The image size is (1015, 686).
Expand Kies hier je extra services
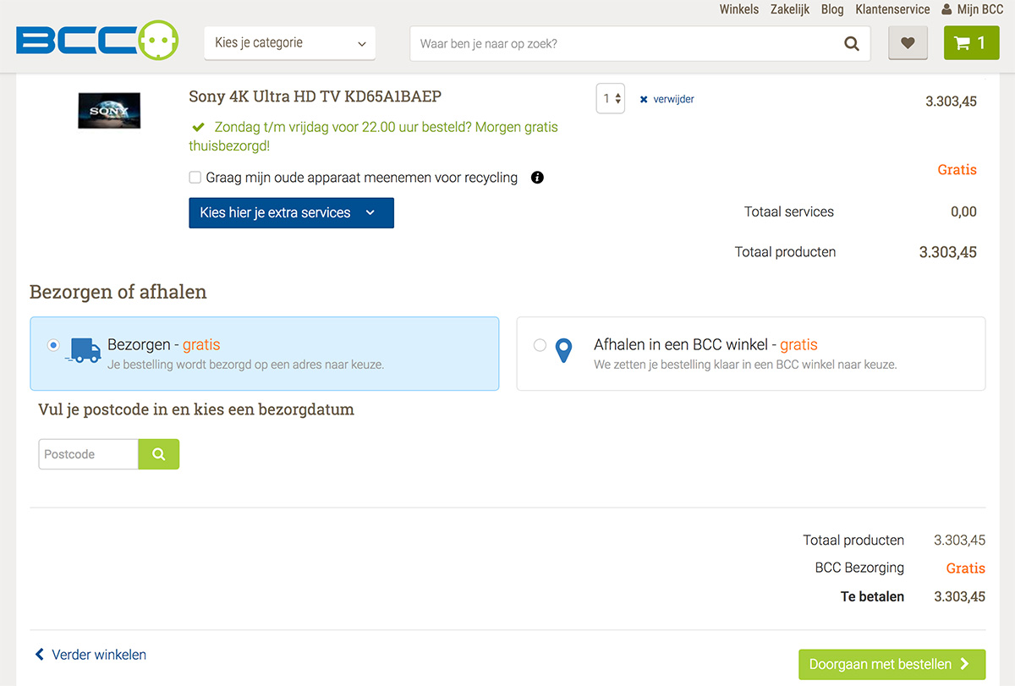[x=291, y=213]
